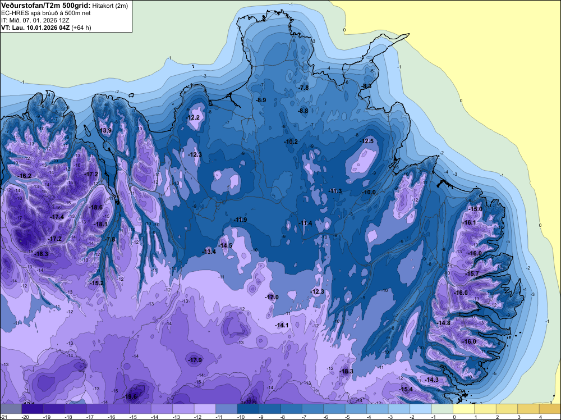Image resolution: width=561 pixels, height=420 pixels.
Task: Click the '-13.4' temperature value
Action: (x=209, y=252)
